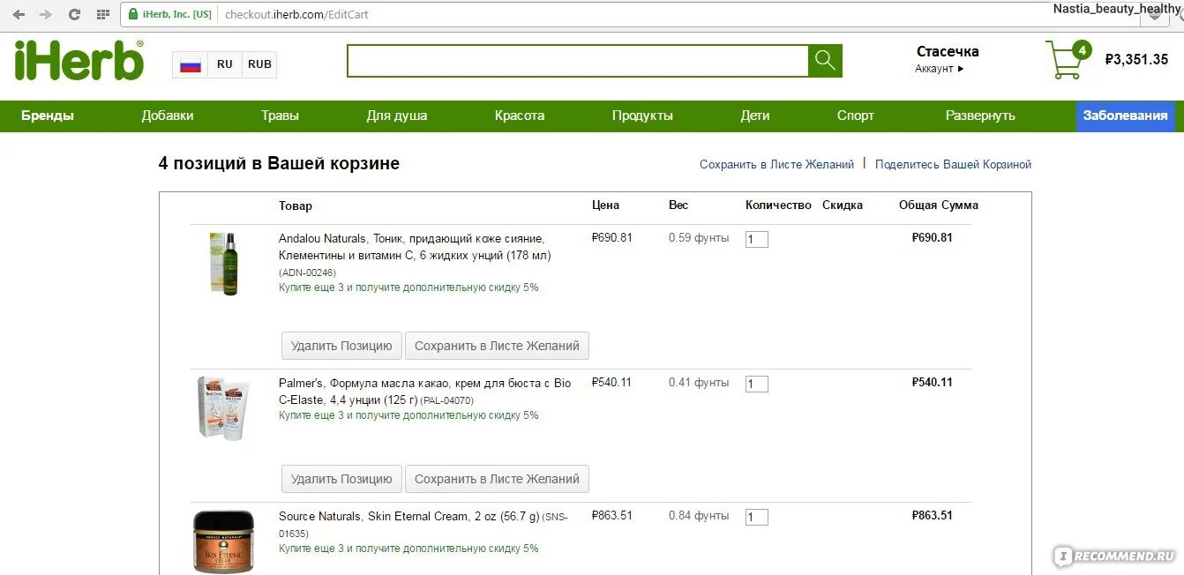Click the iHerb logo
The height and width of the screenshot is (575, 1184).
(79, 62)
